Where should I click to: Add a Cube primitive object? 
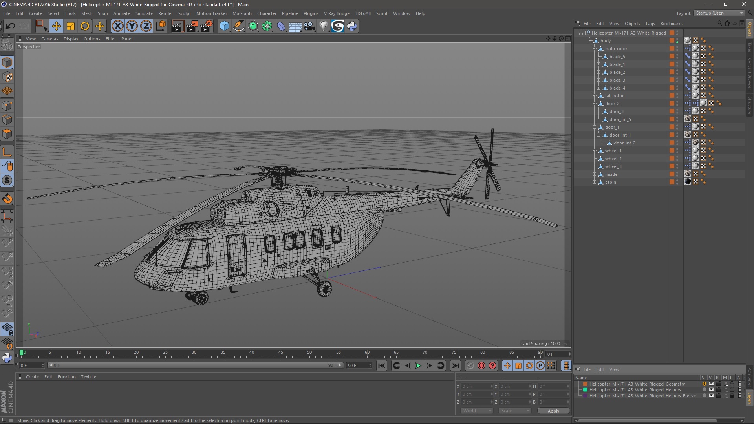click(224, 26)
